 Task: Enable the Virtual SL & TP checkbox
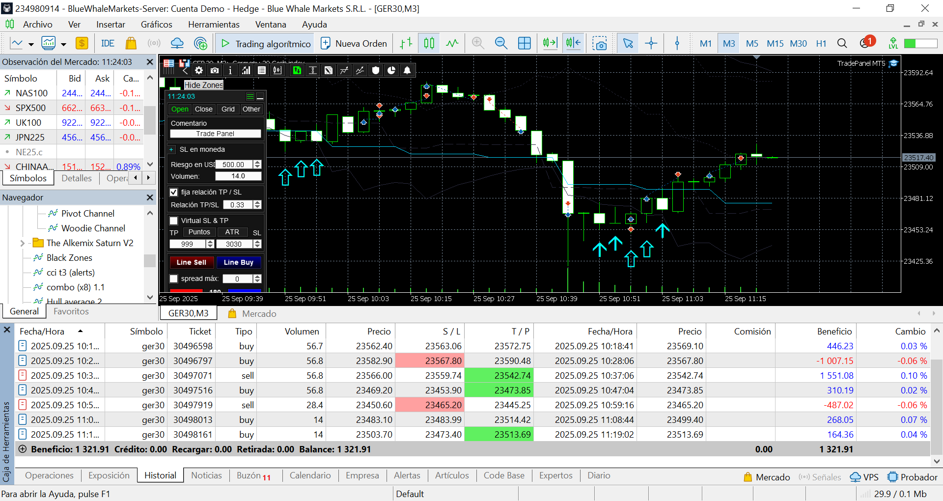coord(173,221)
